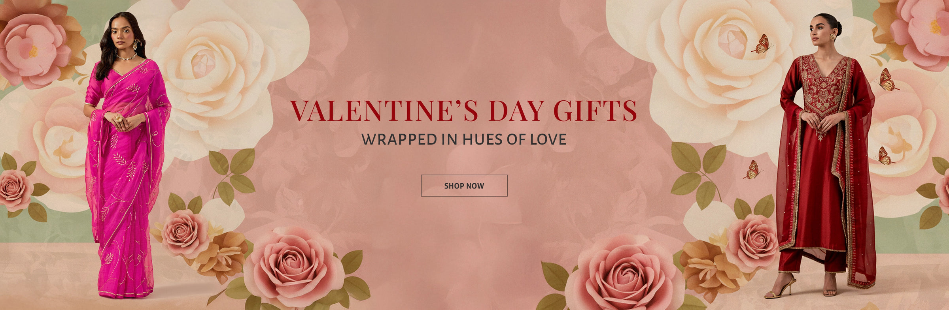Click the pearl necklace on the saree model

coord(126,58)
